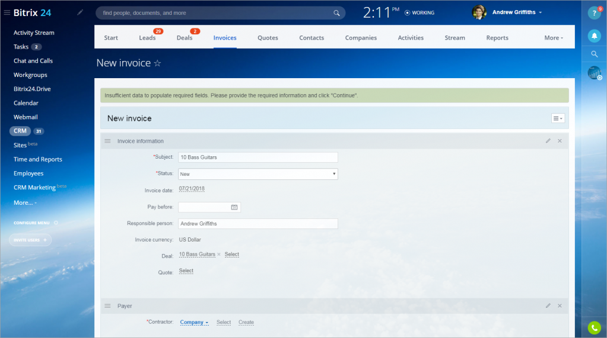The height and width of the screenshot is (338, 607).
Task: Open Activity Stream in sidebar
Action: coord(34,33)
